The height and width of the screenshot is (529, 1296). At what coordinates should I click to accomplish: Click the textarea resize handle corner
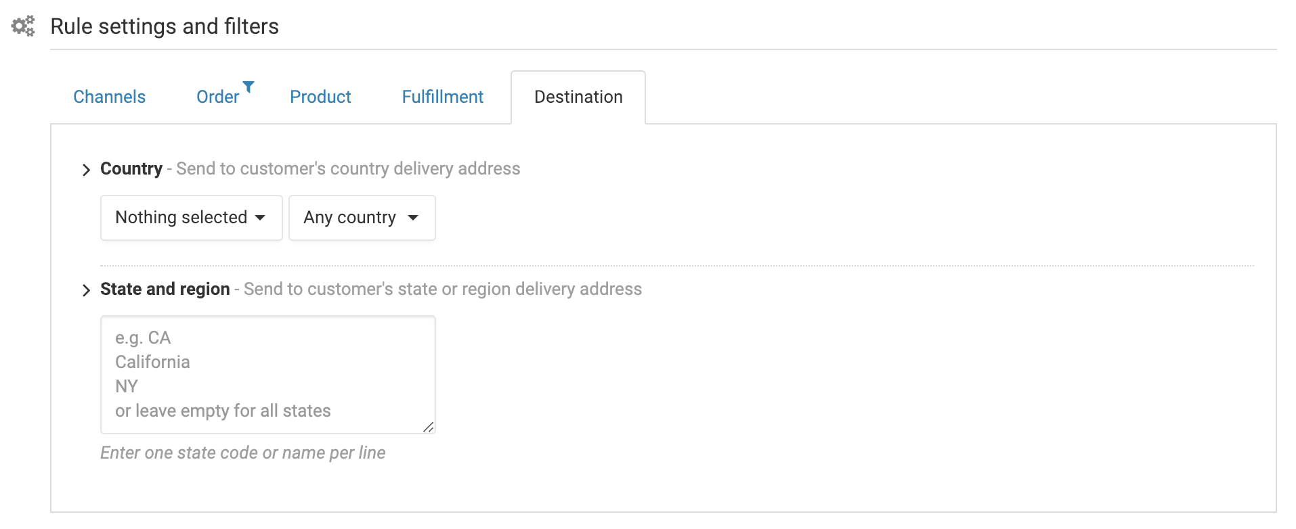click(x=428, y=427)
